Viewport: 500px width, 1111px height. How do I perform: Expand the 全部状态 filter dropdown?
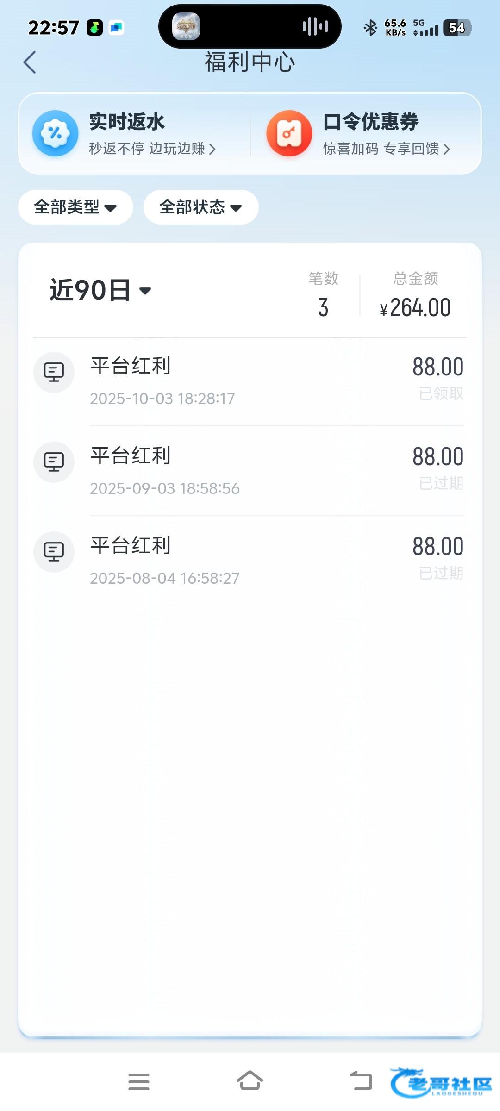[201, 207]
